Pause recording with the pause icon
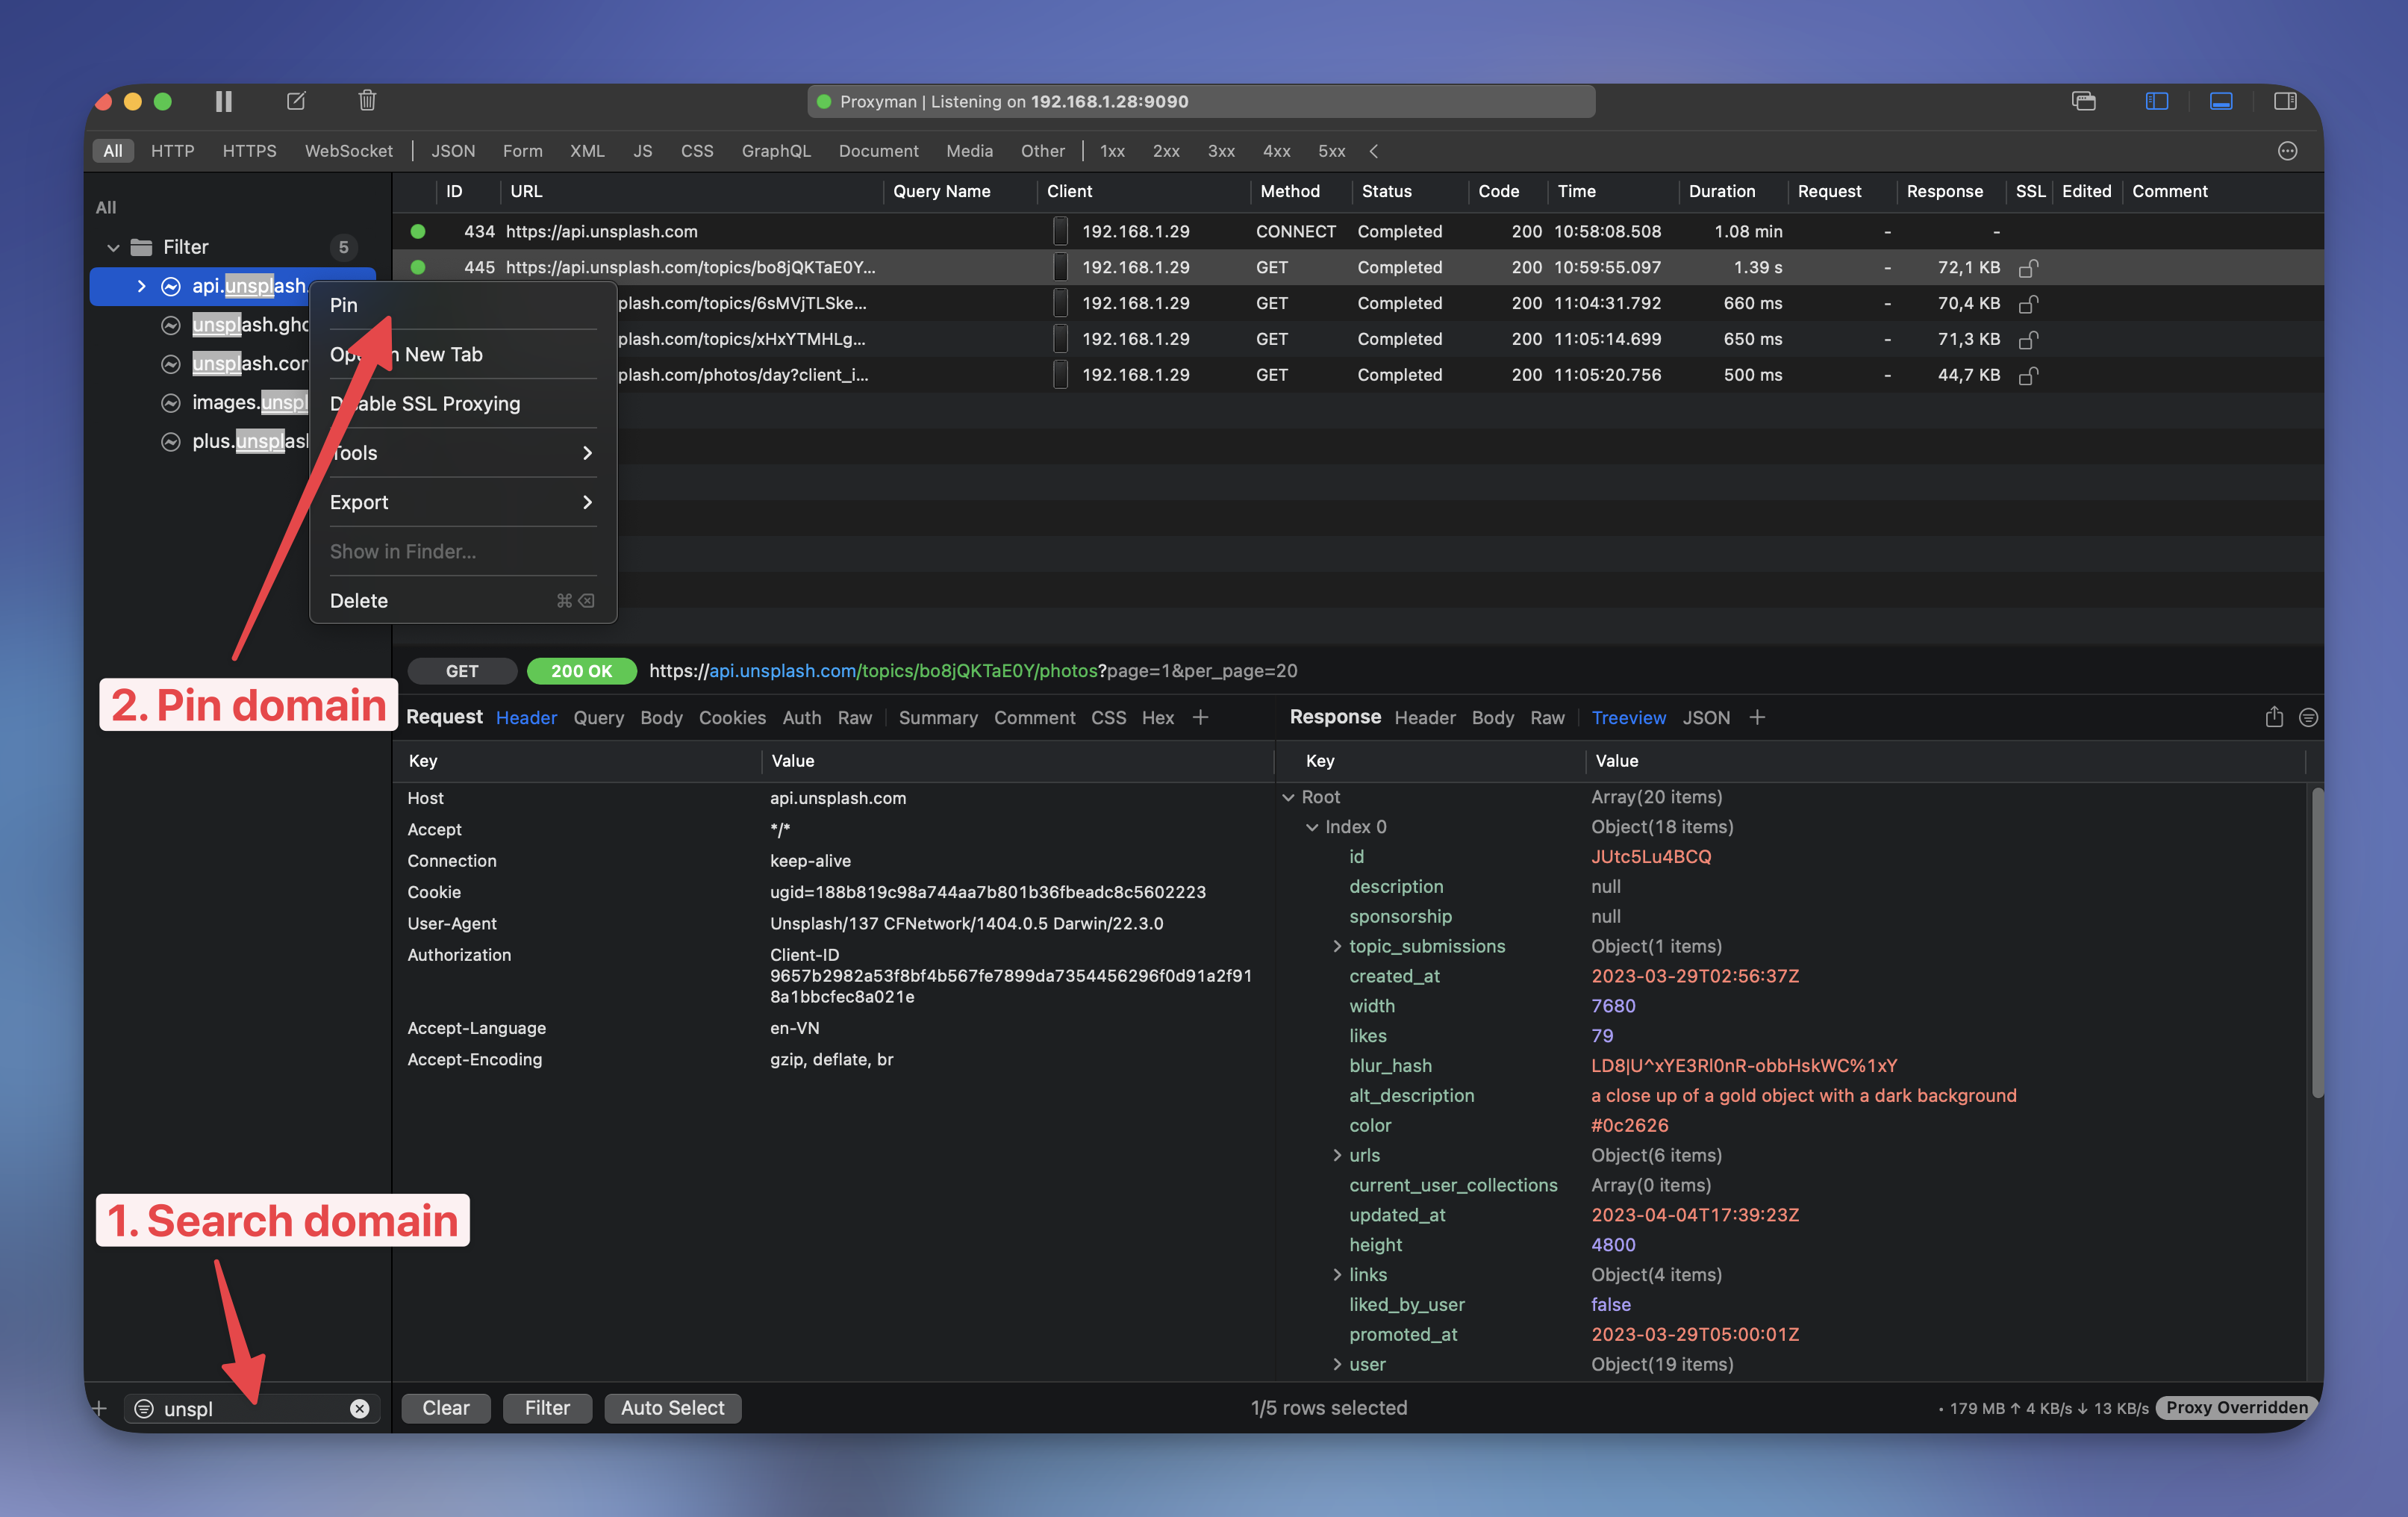The height and width of the screenshot is (1517, 2408). tap(224, 101)
